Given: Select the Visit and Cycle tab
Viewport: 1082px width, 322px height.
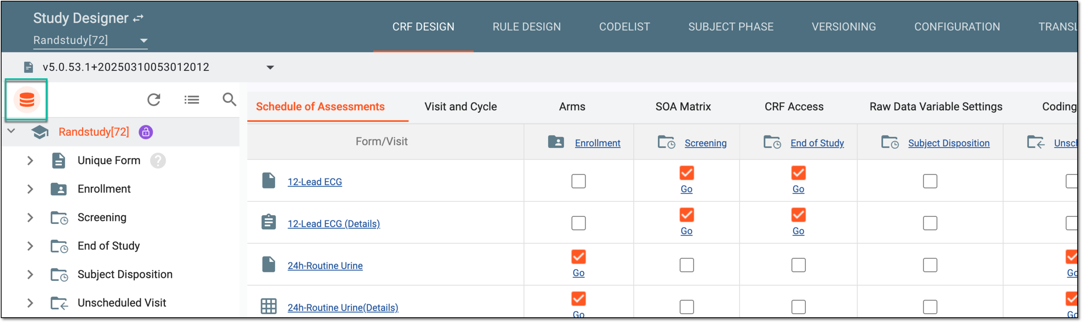Looking at the screenshot, I should click(x=460, y=107).
